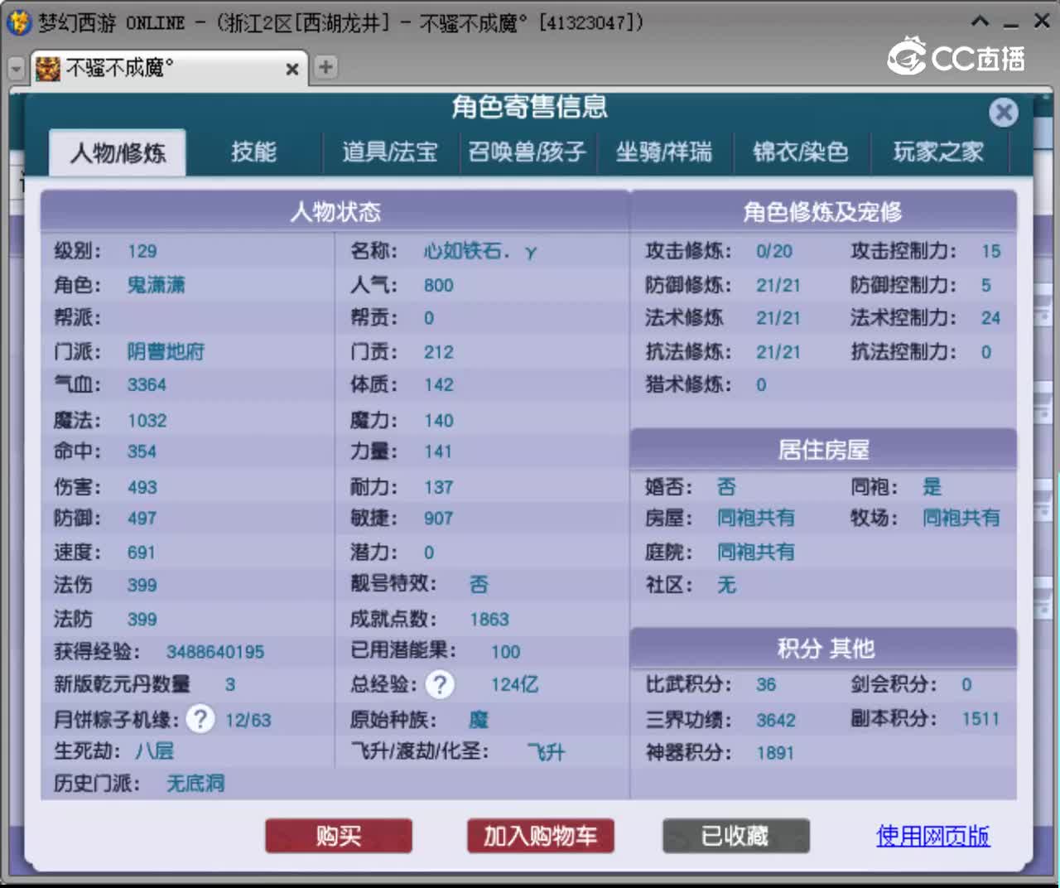Click the 阴曹地府 school value
The image size is (1060, 888).
tap(166, 351)
